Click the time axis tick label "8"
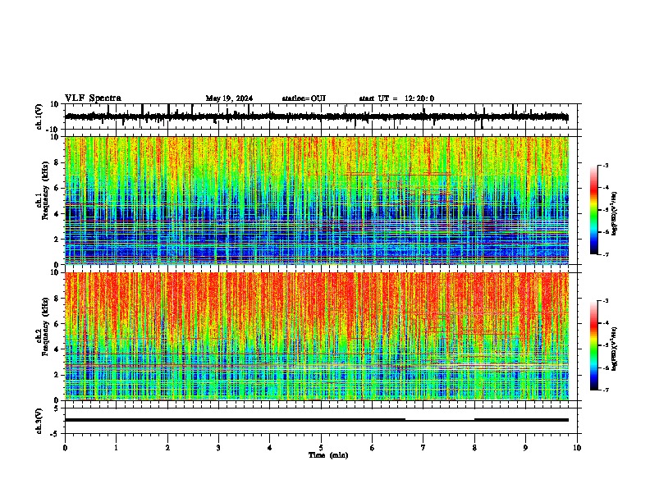This screenshot has height=502, width=650. (474, 448)
